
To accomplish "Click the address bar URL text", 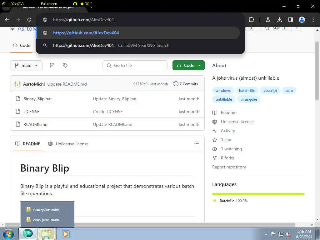I will coord(83,20).
